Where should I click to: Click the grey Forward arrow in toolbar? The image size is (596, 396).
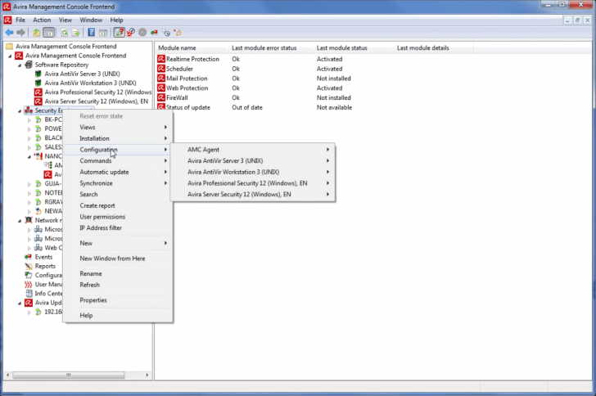[21, 33]
